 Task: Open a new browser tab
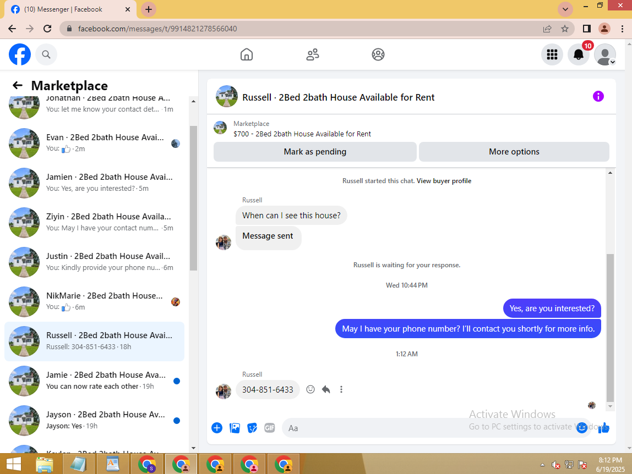click(x=148, y=9)
